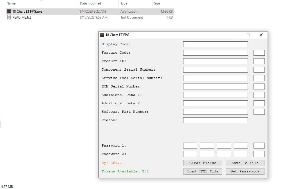Viewport: 287px width, 189px height.
Task: Sort by the Date modified column header
Action: [x=90, y=3]
